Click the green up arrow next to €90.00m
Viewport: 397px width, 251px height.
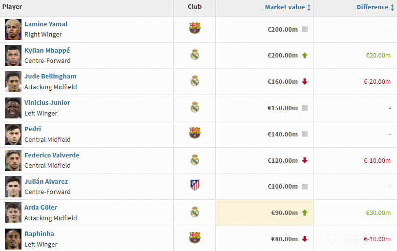[305, 213]
